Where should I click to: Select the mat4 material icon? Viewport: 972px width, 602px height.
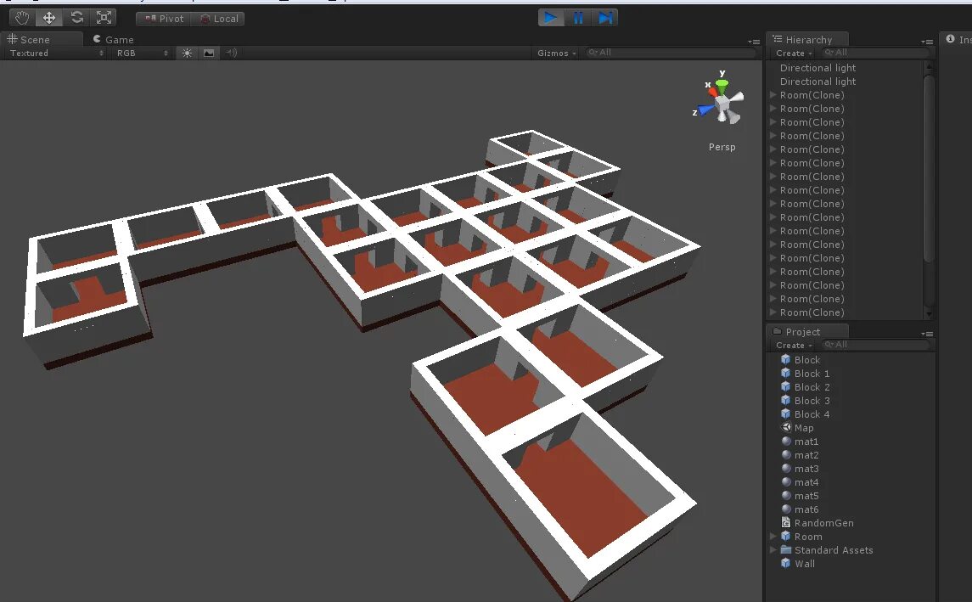tap(786, 481)
